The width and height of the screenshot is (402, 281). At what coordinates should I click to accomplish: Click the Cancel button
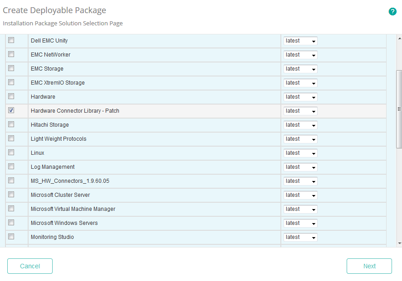pyautogui.click(x=29, y=266)
